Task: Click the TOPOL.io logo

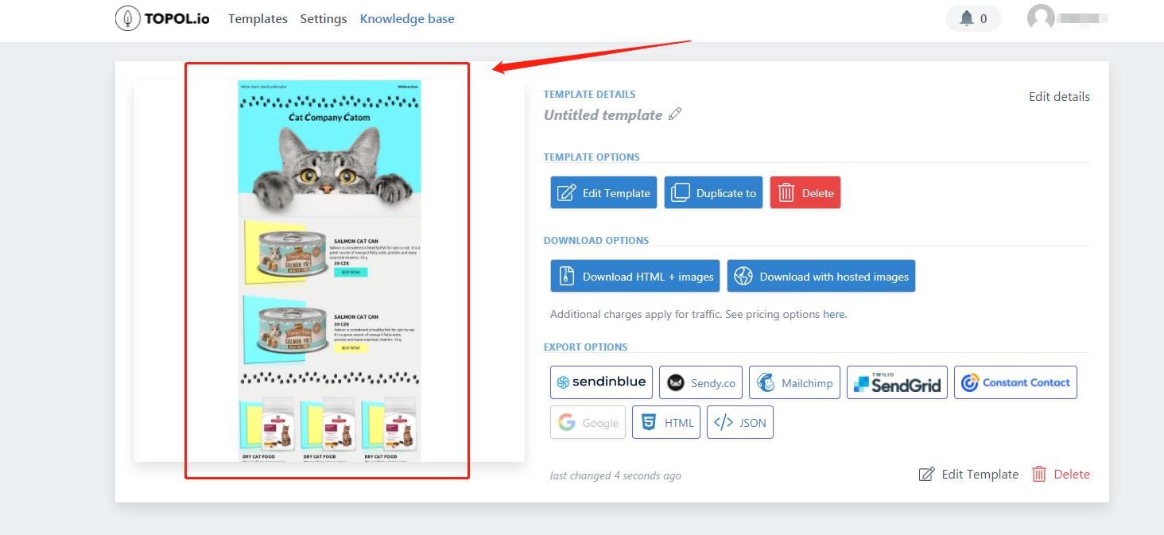Action: 162,18
